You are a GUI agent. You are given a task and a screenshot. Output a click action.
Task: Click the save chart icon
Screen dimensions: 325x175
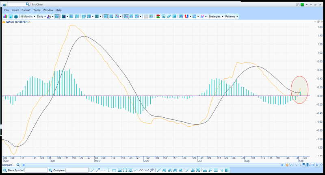pyautogui.click(x=11, y=16)
